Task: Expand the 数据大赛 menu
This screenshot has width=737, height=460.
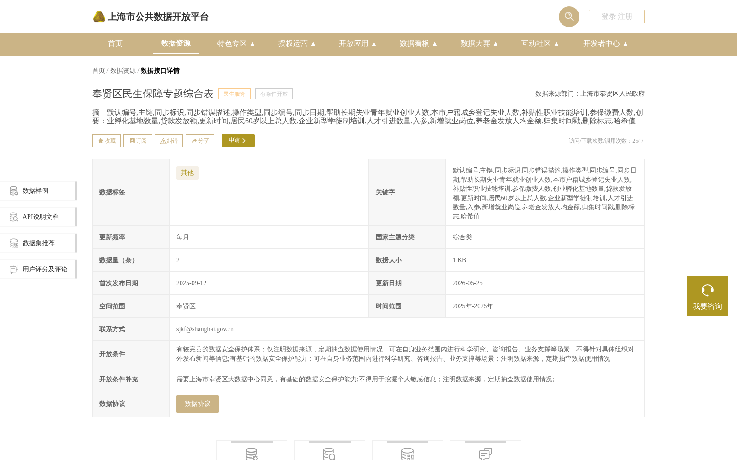Action: point(480,44)
